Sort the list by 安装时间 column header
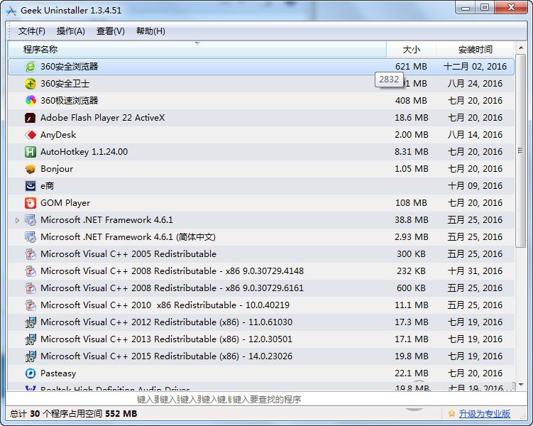This screenshot has width=533, height=426. (x=476, y=49)
